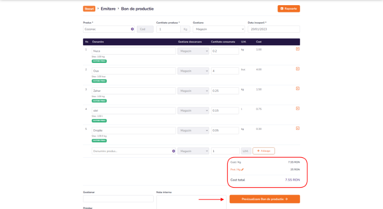Open Gestiune descarcare dropdown for Zahar
The height and width of the screenshot is (209, 383).
193,91
